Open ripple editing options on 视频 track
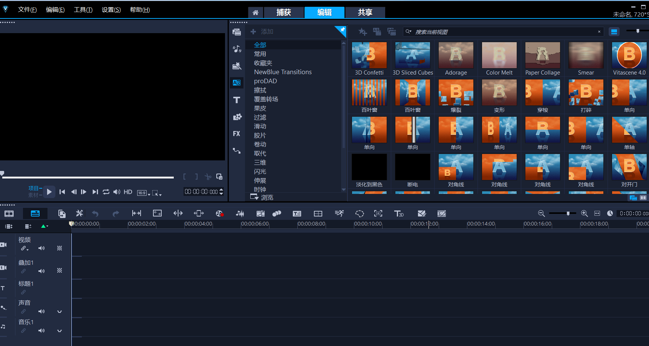Viewport: 649px width, 346px height. point(24,248)
